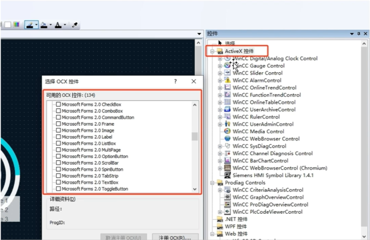Click the rainbow color palette swatch

pos(16,25)
